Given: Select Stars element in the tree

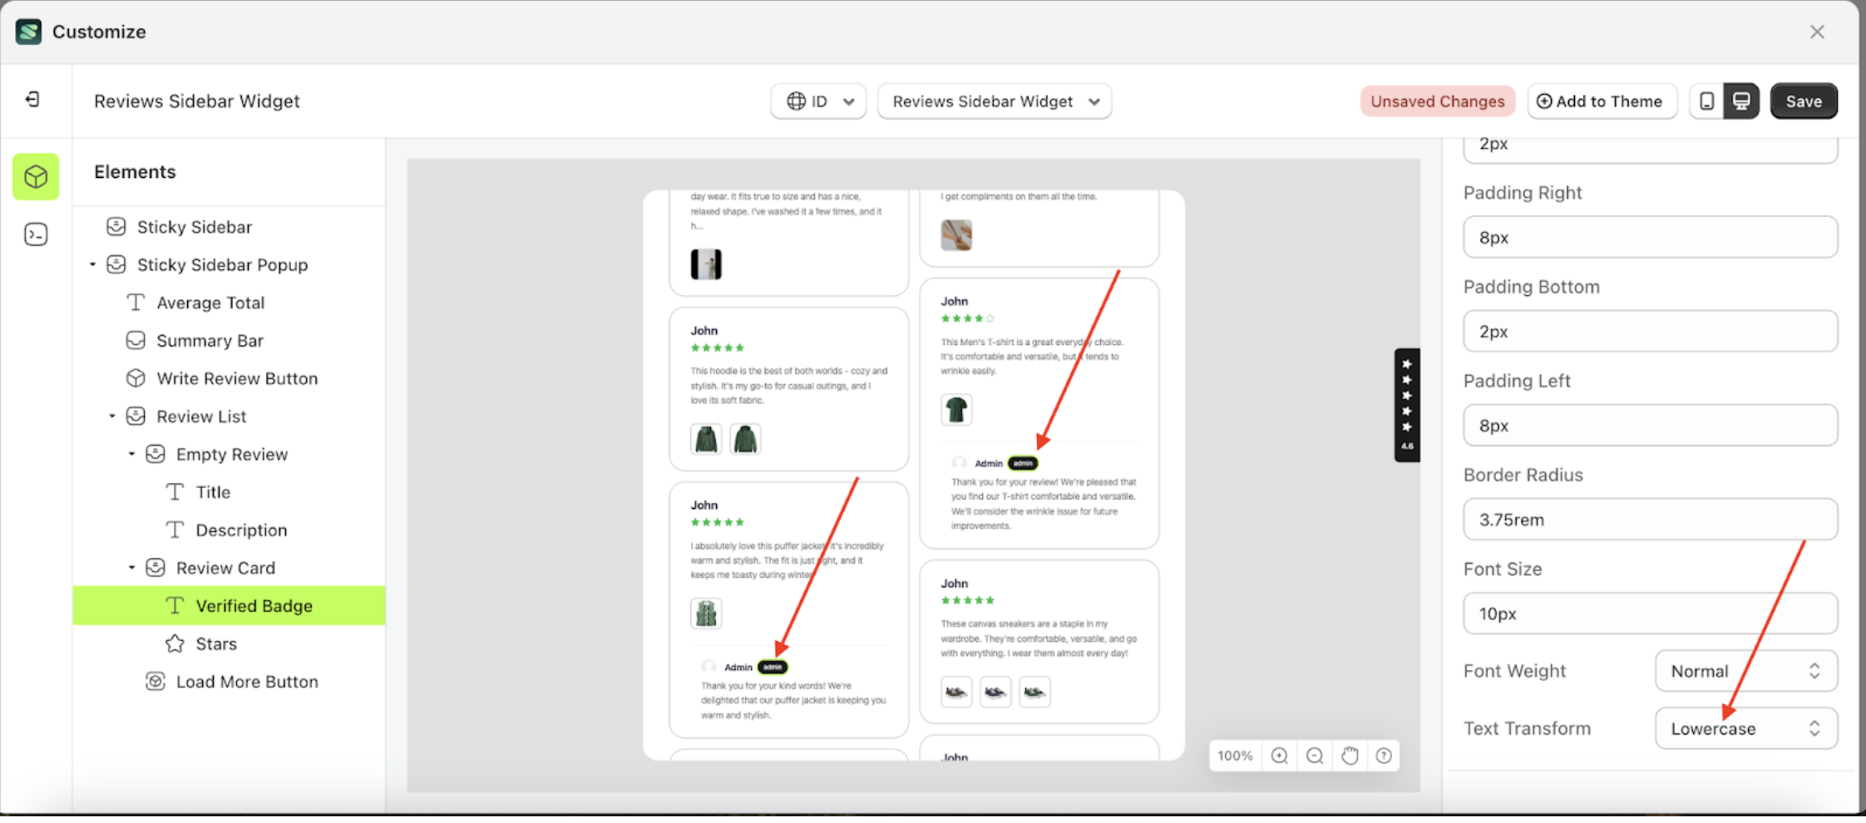Looking at the screenshot, I should pyautogui.click(x=216, y=643).
